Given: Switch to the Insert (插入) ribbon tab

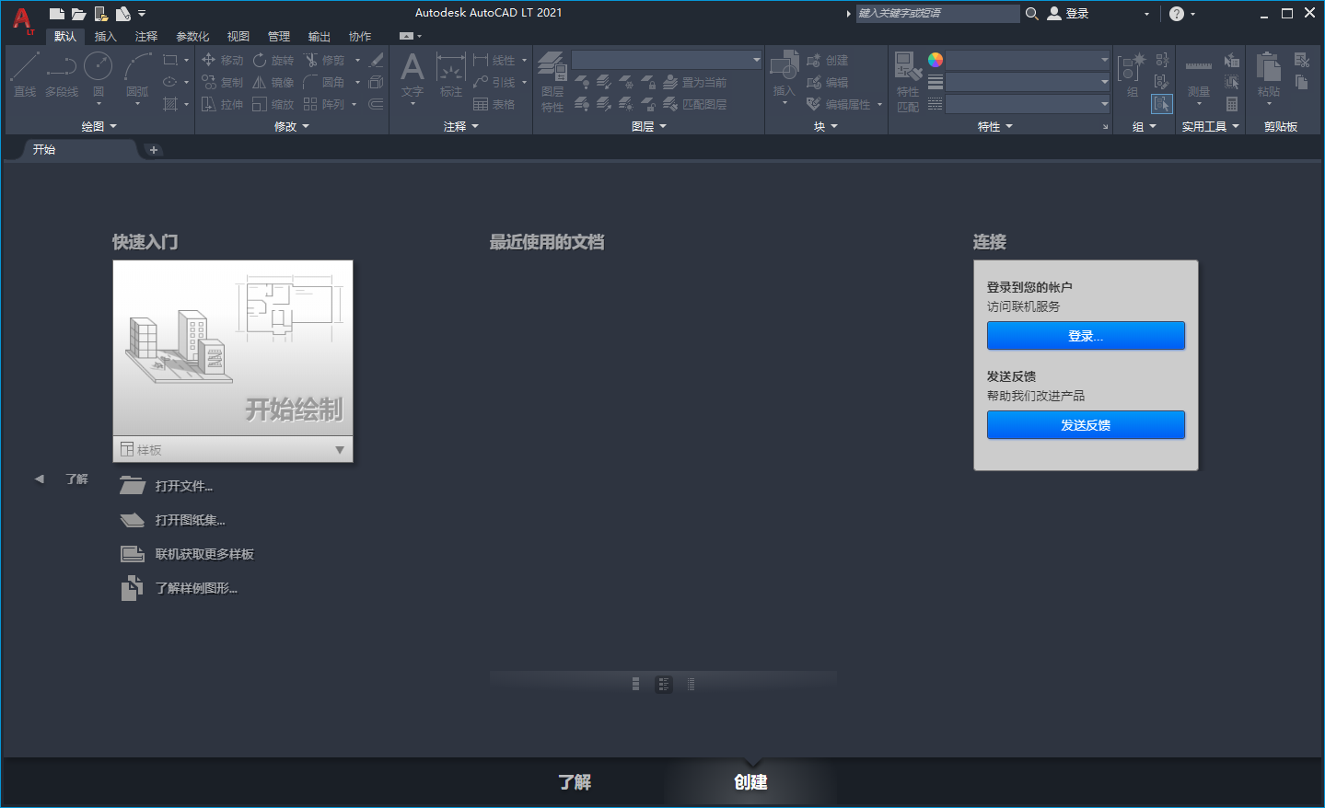Looking at the screenshot, I should [x=104, y=36].
